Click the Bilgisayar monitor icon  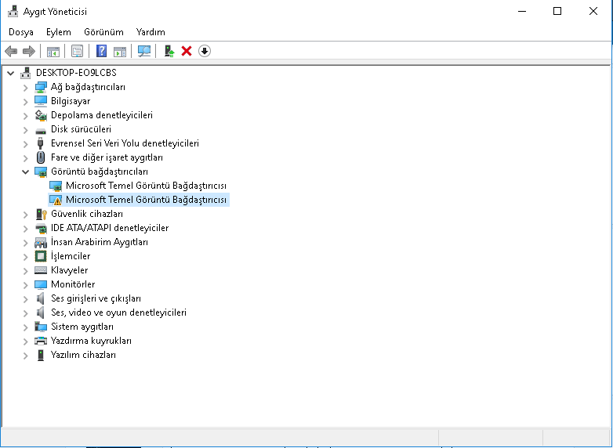click(41, 101)
